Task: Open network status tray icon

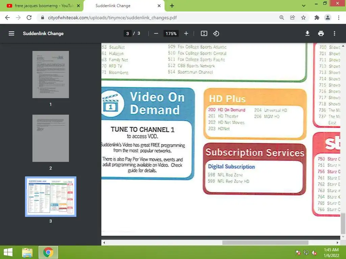Action: 306,252
